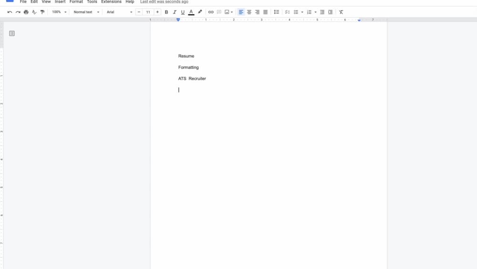Select center alignment
Image resolution: width=477 pixels, height=269 pixels.
249,12
